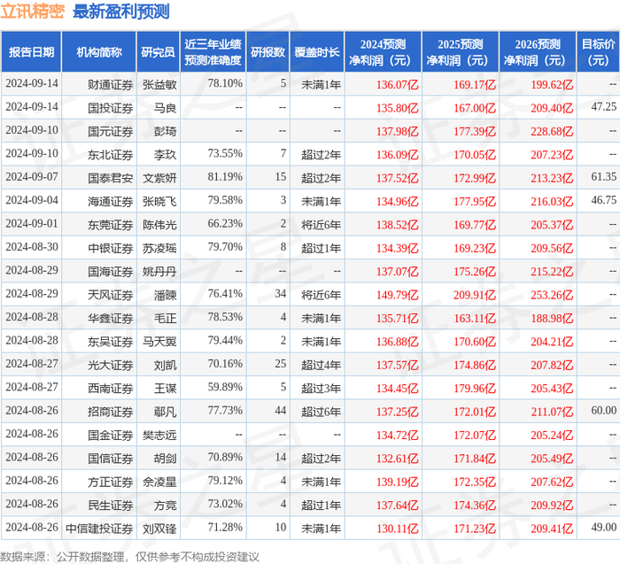This screenshot has height=564, width=620.
Task: Click researcher name 张益敏
Action: pos(159,85)
